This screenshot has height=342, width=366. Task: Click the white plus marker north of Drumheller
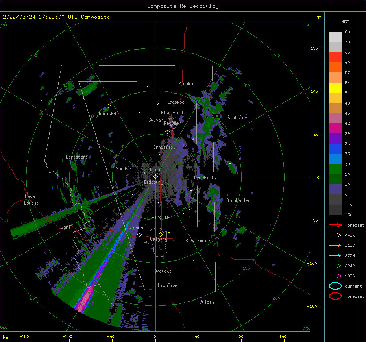[x=230, y=163]
